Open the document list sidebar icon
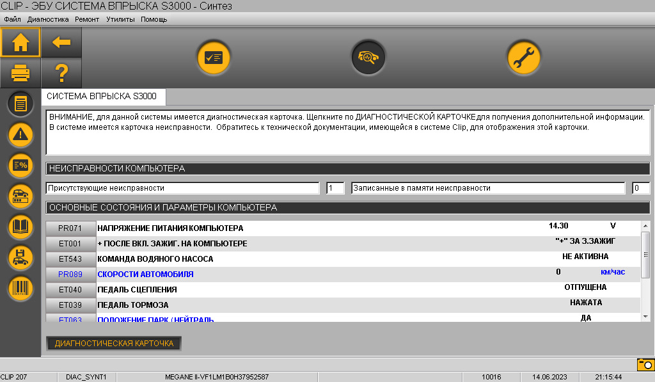655x382 pixels. (20, 104)
